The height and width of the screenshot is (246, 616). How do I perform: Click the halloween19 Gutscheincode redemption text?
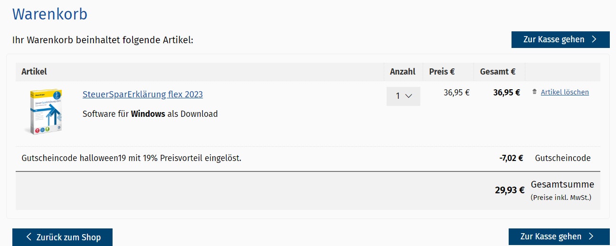click(132, 158)
